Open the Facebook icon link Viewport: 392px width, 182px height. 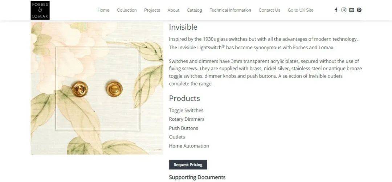pos(336,10)
